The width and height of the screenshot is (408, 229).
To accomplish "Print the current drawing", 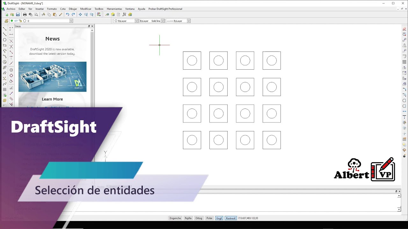I will click(25, 14).
